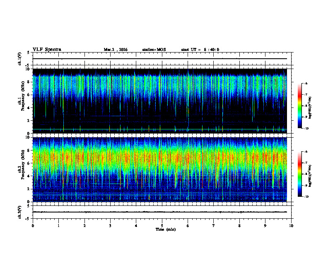
Task: Click the ch.2 colorbar "-8" tick value
Action: [306, 174]
